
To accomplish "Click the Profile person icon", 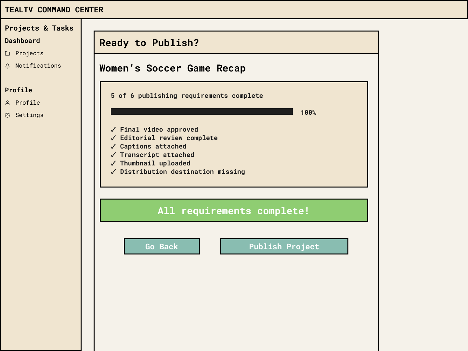I will coord(7,103).
